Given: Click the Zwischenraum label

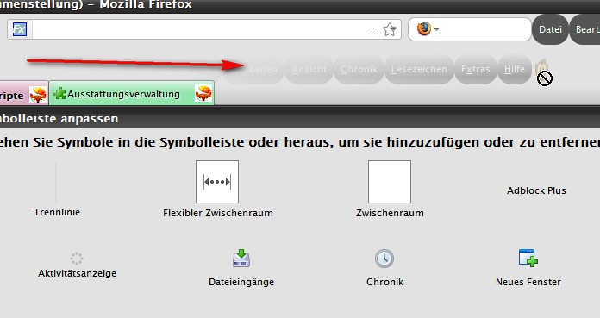Looking at the screenshot, I should pos(390,213).
